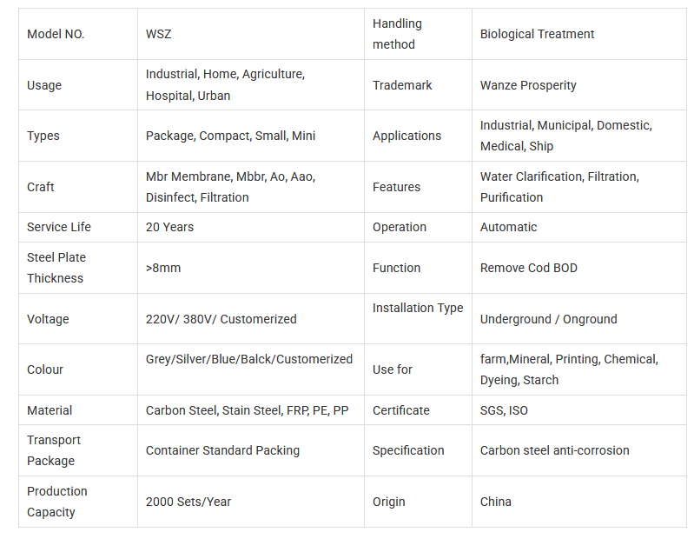Click the 220V/ 380V/ Customerized voltage cell
The height and width of the screenshot is (539, 694).
point(221,319)
